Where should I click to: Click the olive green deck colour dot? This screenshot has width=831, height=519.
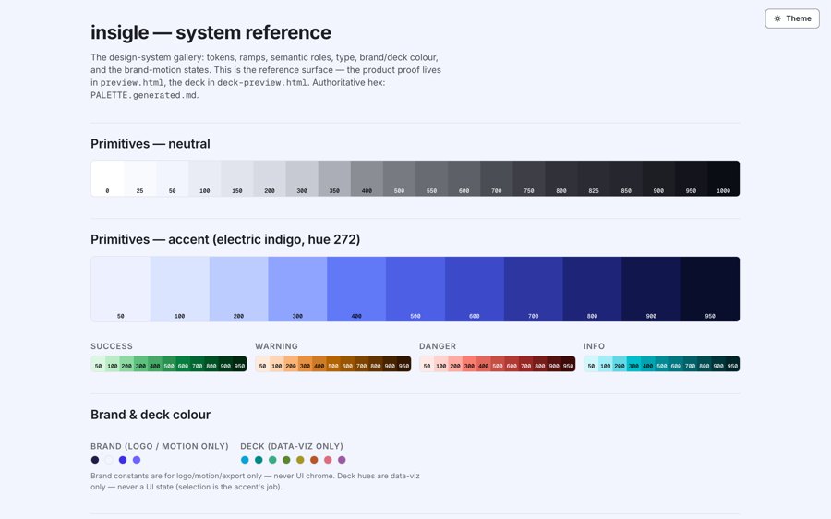point(286,460)
